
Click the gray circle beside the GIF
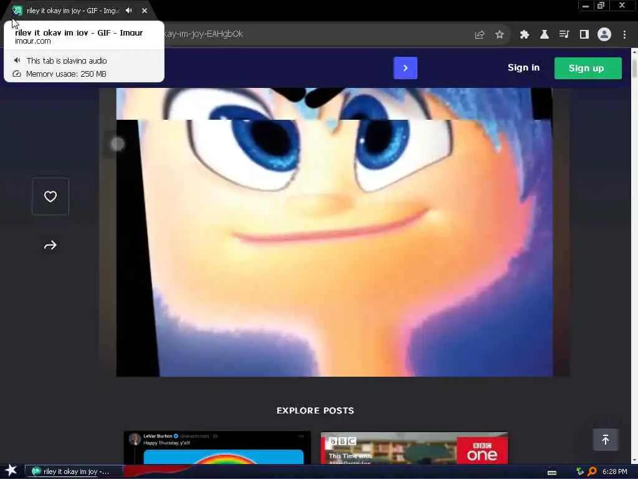[x=118, y=144]
